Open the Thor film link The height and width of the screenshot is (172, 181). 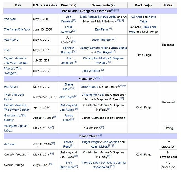7,50
